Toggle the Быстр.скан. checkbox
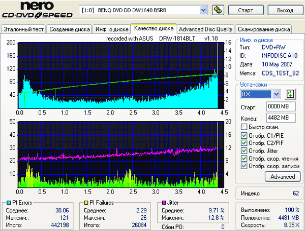The image size is (305, 231). point(244,127)
